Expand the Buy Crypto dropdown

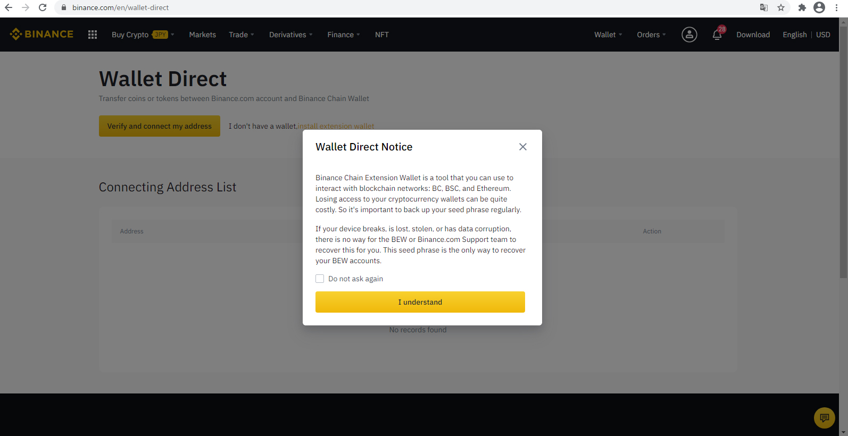click(143, 35)
